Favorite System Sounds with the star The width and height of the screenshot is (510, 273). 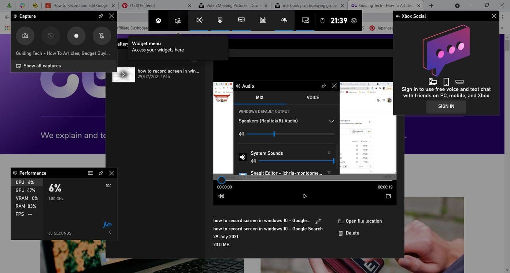point(329,152)
